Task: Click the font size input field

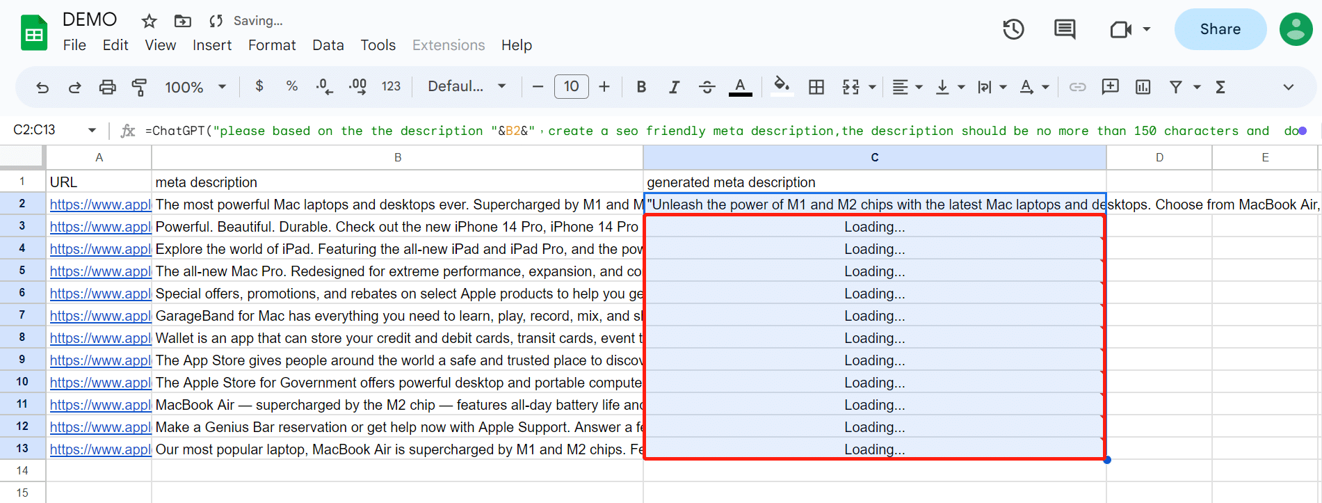Action: [x=571, y=86]
